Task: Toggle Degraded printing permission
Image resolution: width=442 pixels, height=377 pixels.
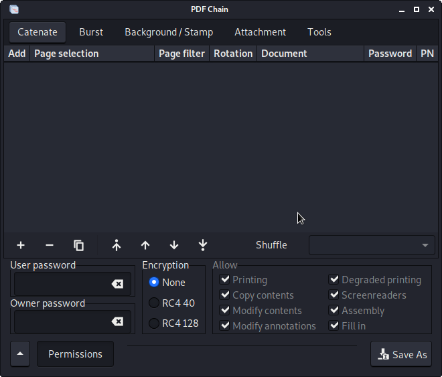Action: 334,279
